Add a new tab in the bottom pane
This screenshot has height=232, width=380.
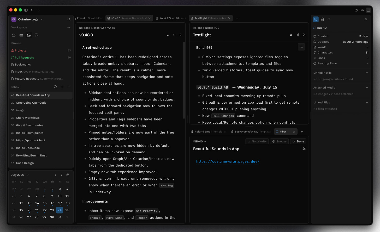302,132
